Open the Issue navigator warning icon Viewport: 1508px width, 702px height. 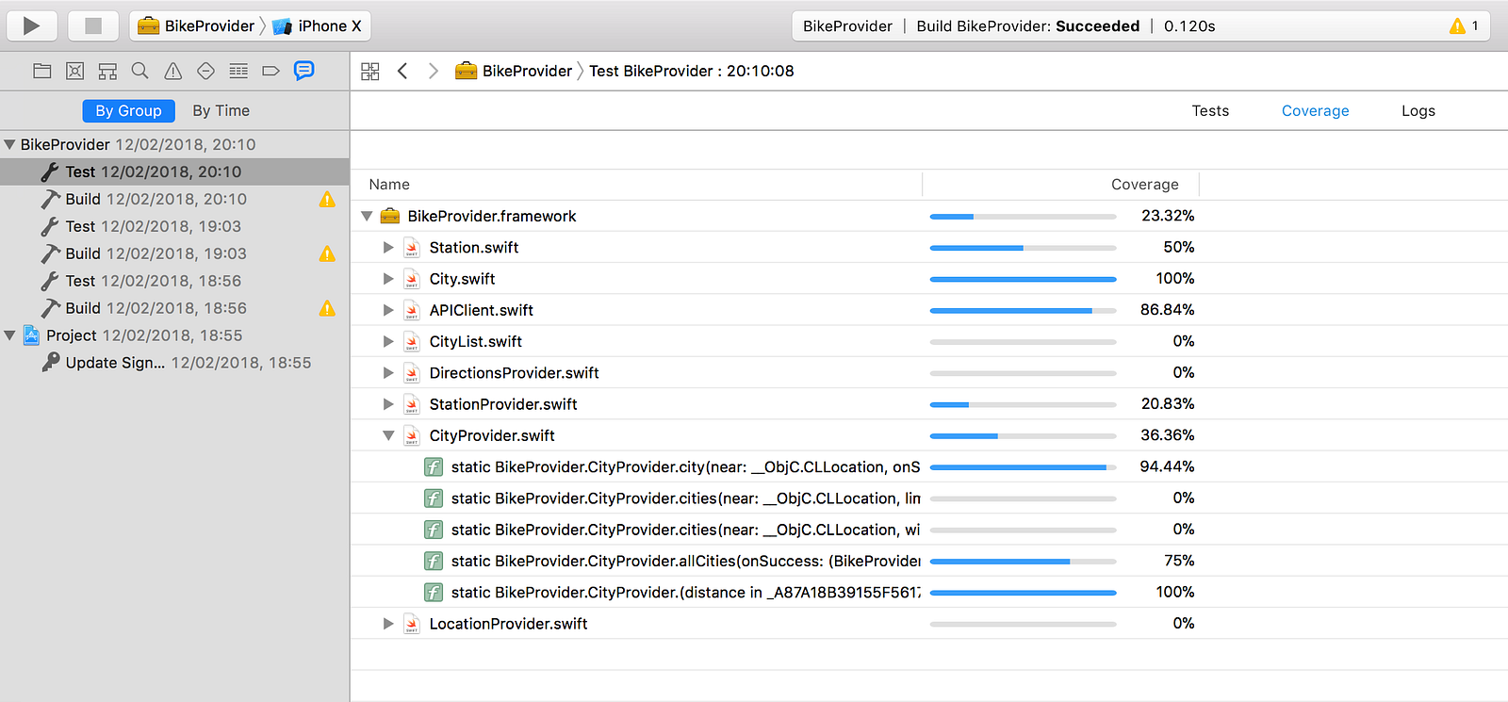point(173,71)
